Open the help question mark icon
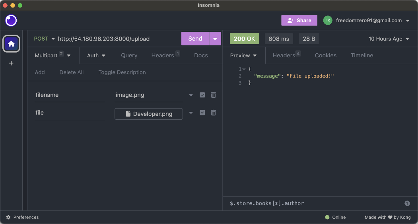The height and width of the screenshot is (224, 418). coord(407,203)
